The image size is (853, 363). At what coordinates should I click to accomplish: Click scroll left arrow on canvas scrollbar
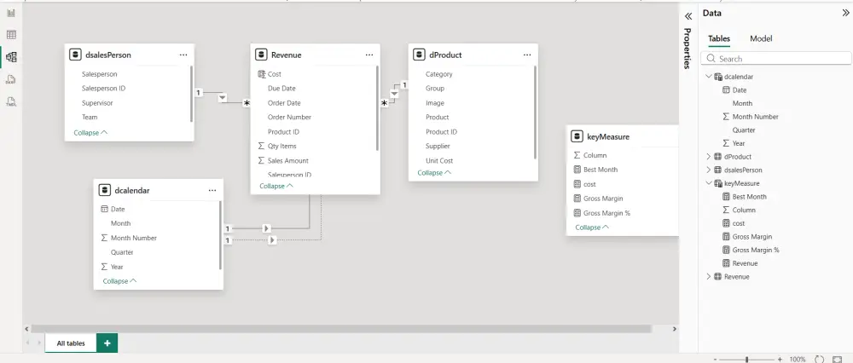click(x=26, y=329)
